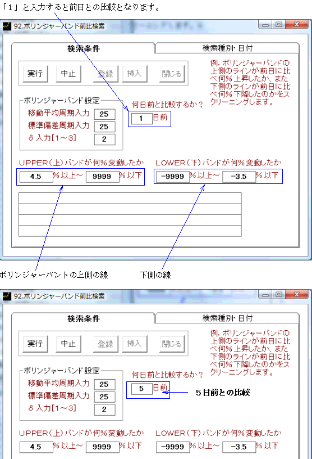
Task: Click 標準偏差周期入力 field in the upper window
Action: point(104,127)
